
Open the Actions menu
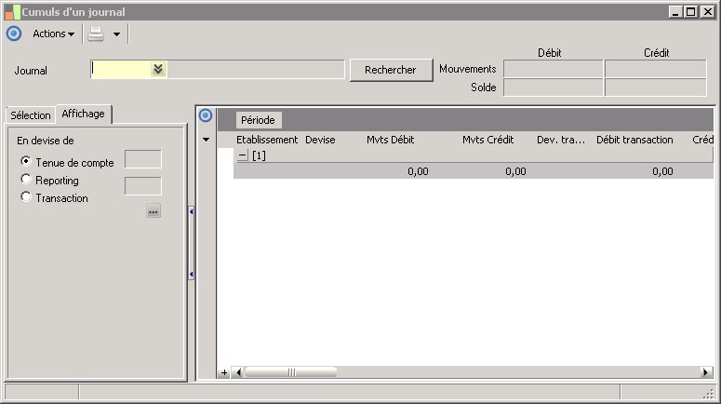pyautogui.click(x=53, y=34)
